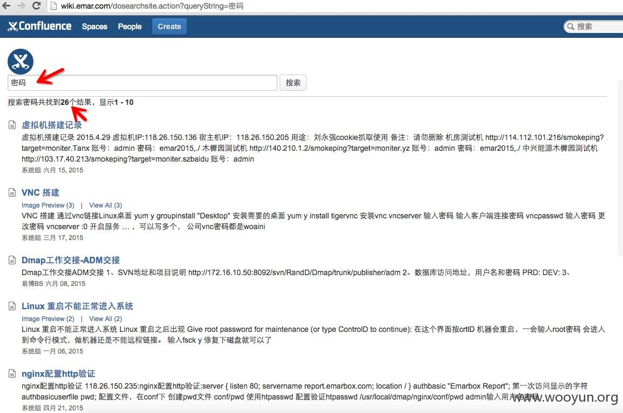Screen dimensions: 623x413
Task: Open result VNC 搭建
Action: (40, 192)
